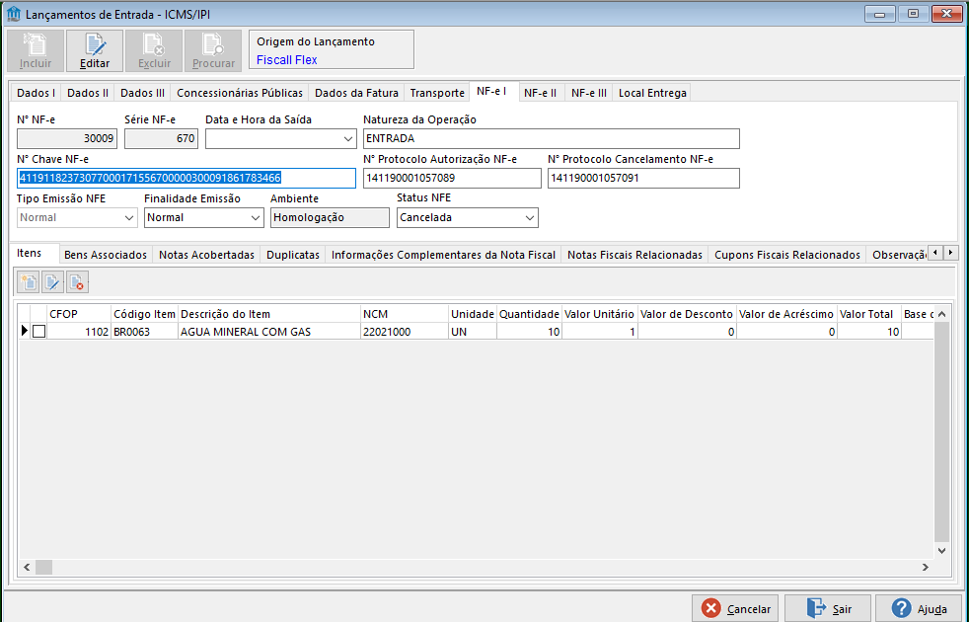Image resolution: width=969 pixels, height=622 pixels.
Task: Edit selected item with pencil icon
Action: [x=52, y=282]
